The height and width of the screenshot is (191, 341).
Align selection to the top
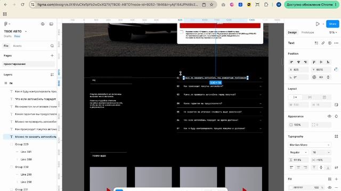(x=314, y=62)
